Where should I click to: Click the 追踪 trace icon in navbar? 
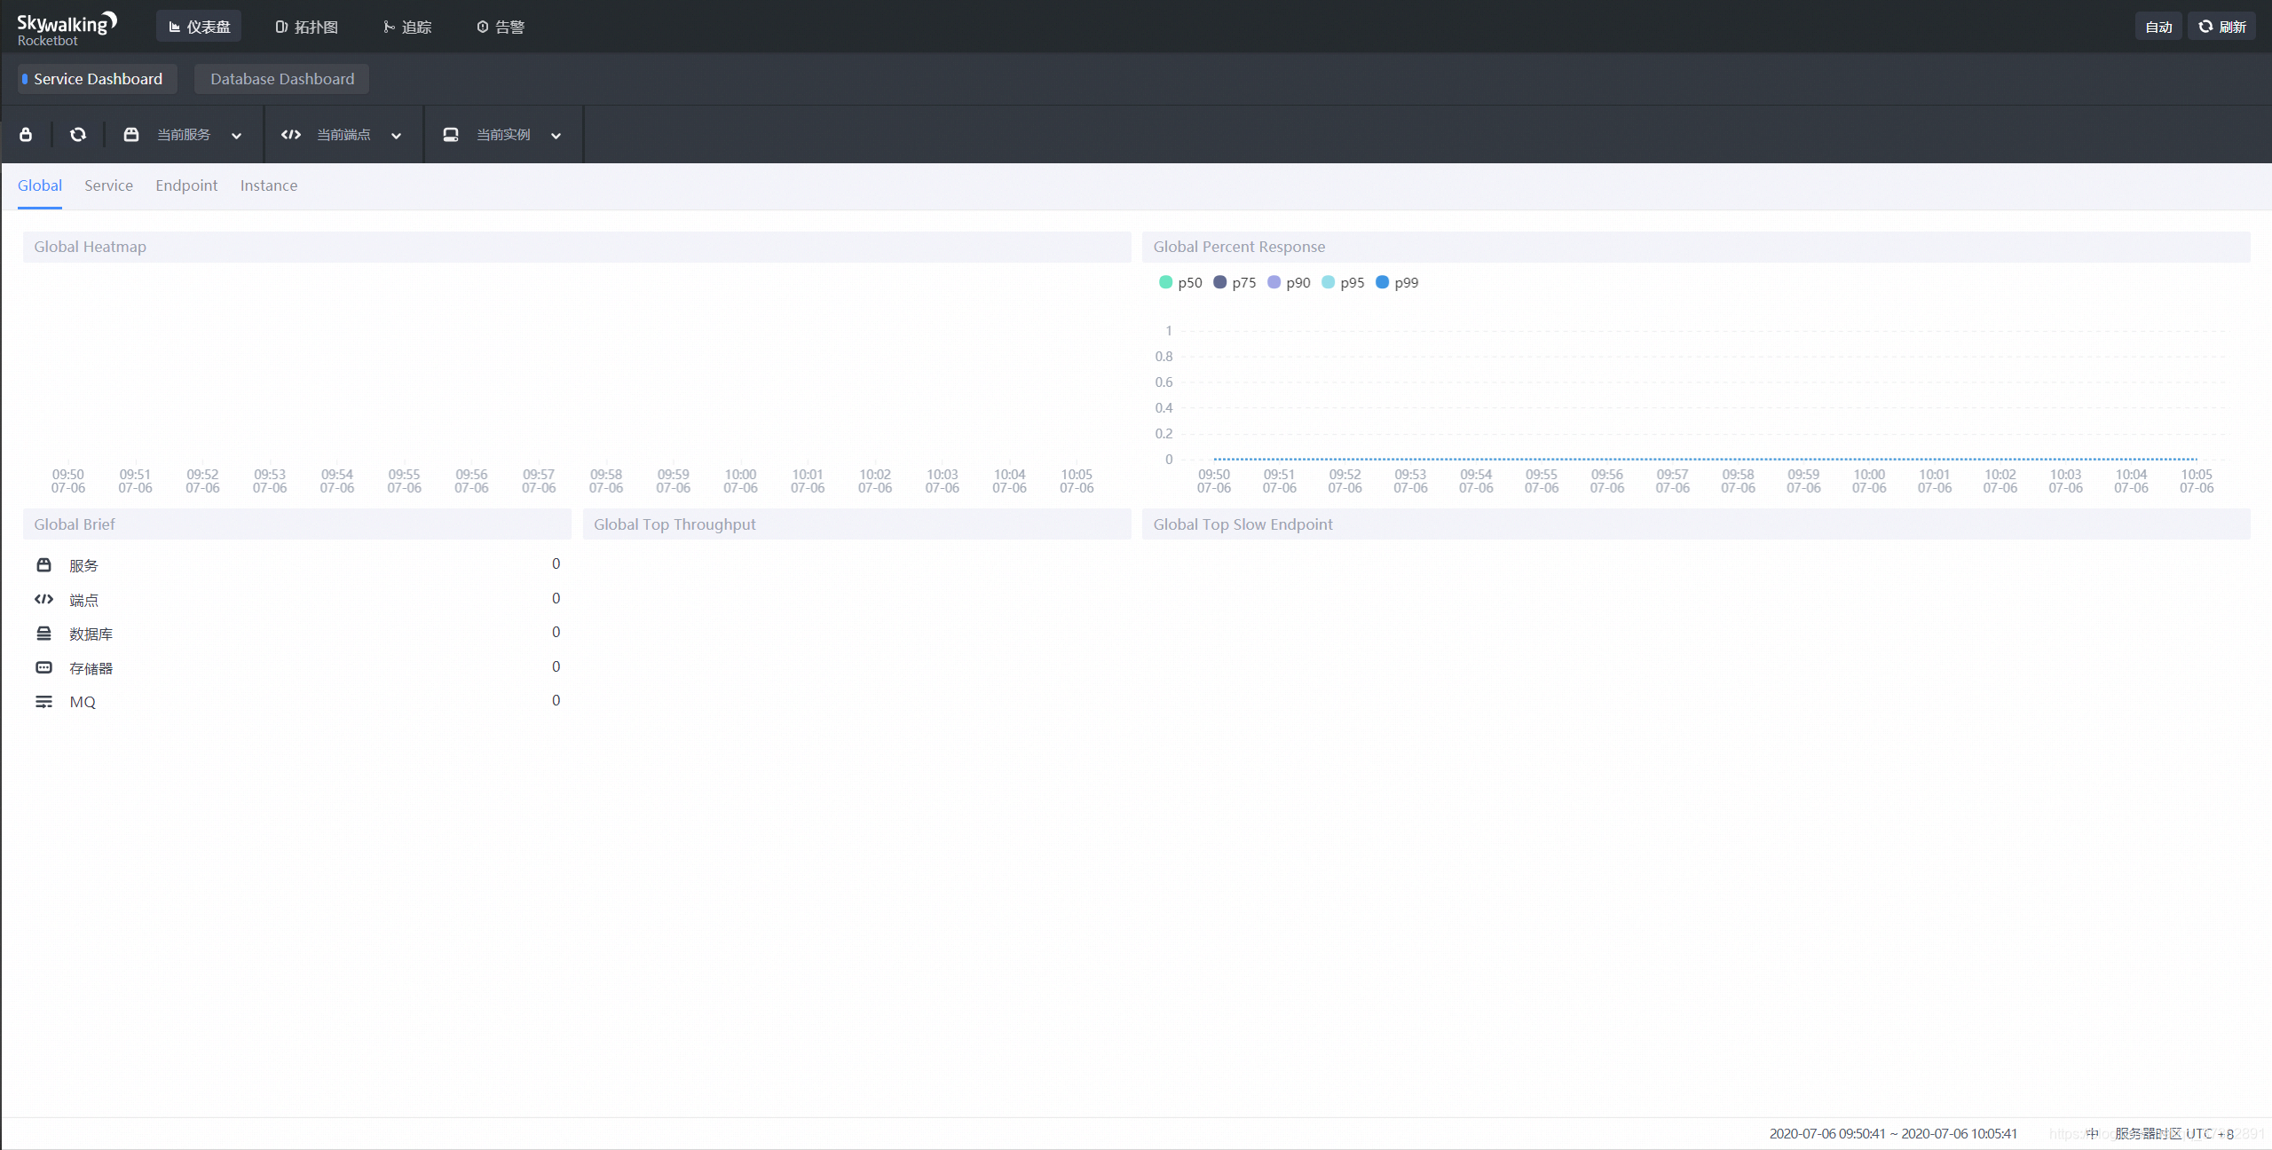click(x=389, y=28)
